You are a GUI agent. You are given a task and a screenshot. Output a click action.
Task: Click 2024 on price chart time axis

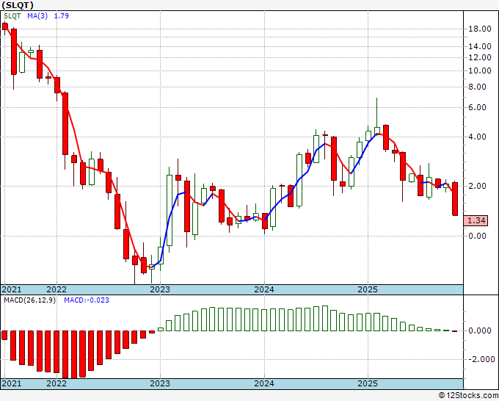coord(264,289)
